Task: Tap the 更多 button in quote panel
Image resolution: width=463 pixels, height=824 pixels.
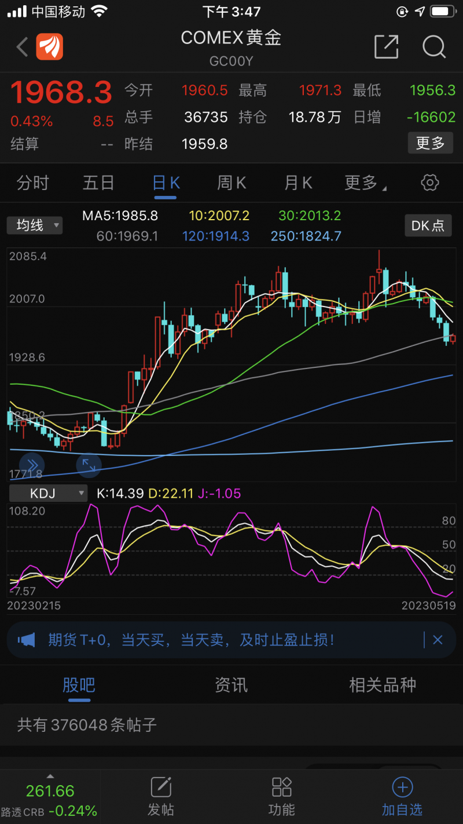Action: click(x=430, y=143)
